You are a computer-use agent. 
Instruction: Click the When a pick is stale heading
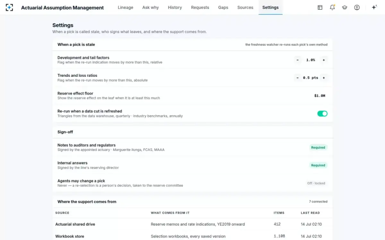[x=76, y=44]
